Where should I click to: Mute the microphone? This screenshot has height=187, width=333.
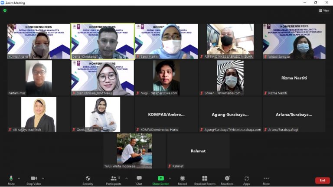(x=11, y=178)
